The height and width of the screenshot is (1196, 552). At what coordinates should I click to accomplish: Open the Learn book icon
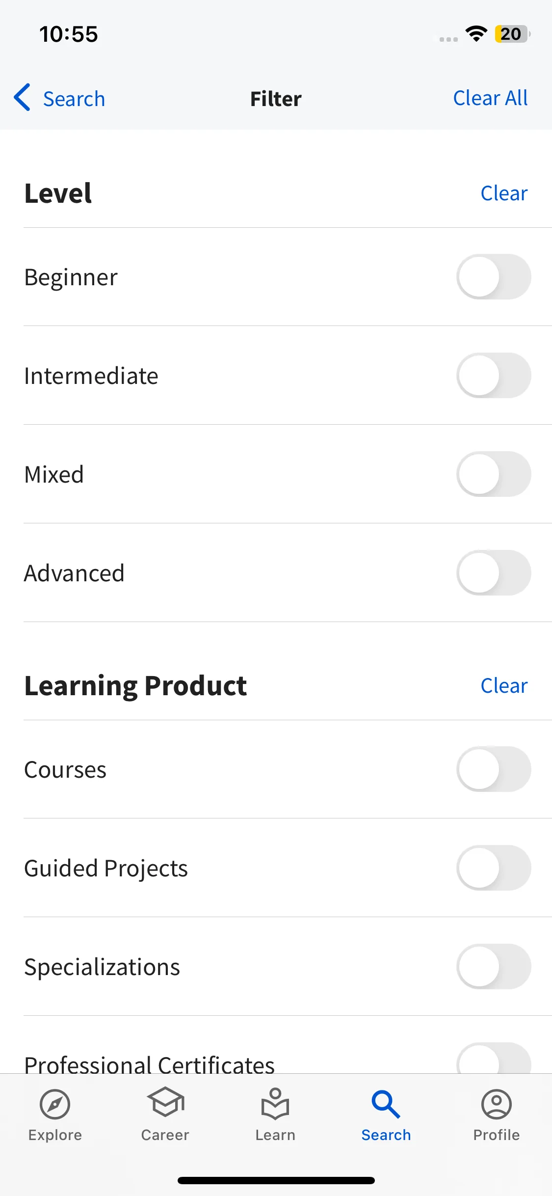tap(275, 1104)
